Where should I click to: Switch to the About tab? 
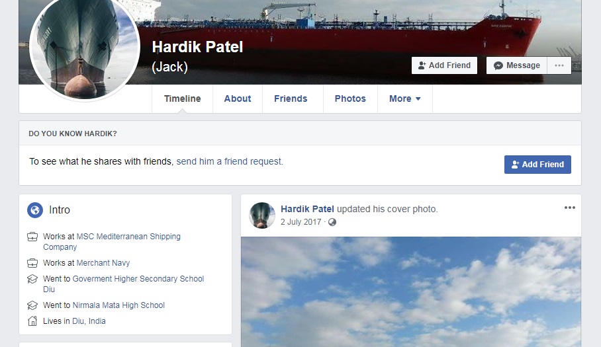238,98
